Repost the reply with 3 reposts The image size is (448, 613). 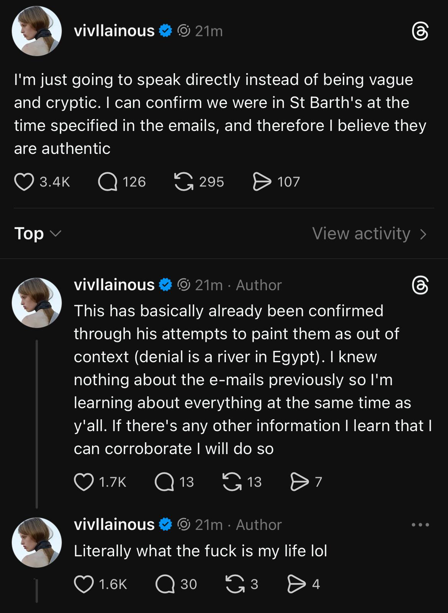coord(235,584)
